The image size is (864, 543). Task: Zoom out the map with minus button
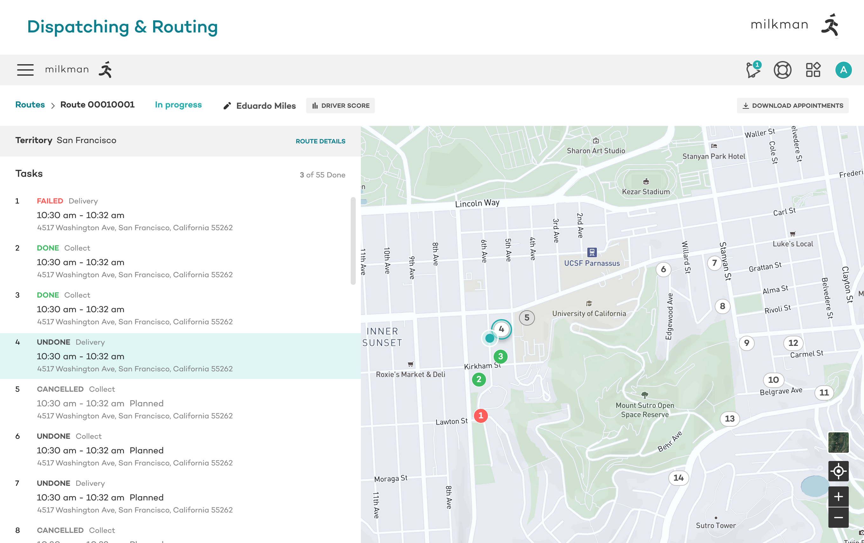(838, 518)
